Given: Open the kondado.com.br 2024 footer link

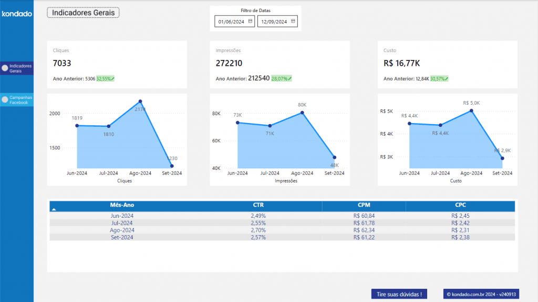Looking at the screenshot, I should [480, 294].
